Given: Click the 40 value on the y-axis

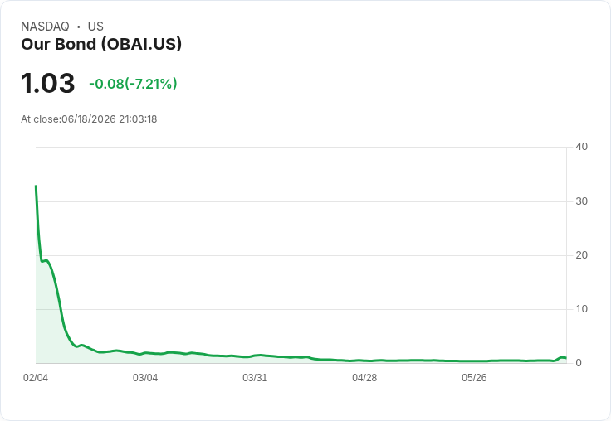Looking at the screenshot, I should [x=581, y=147].
